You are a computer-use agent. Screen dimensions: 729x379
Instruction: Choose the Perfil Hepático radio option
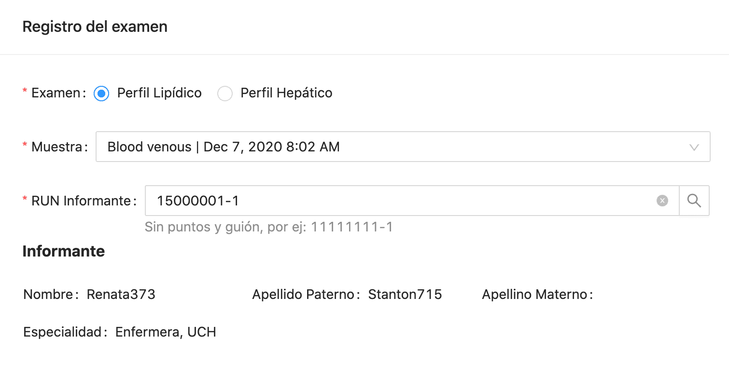pos(225,93)
